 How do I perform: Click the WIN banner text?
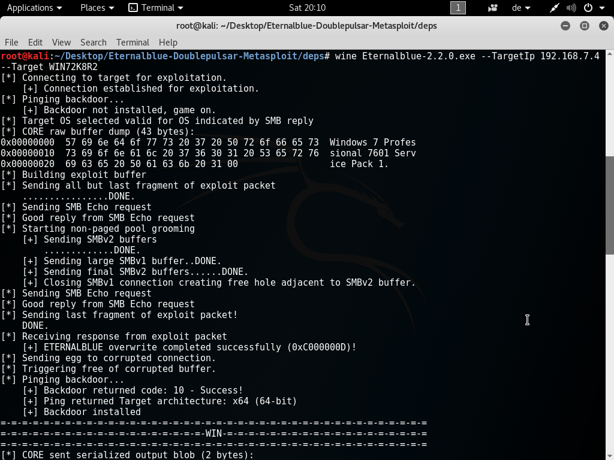tap(214, 434)
